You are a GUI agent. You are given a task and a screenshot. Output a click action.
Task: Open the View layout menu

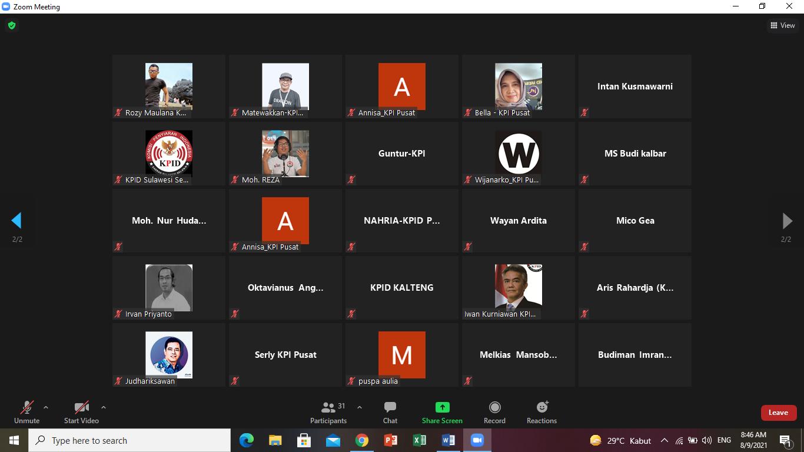click(x=782, y=25)
